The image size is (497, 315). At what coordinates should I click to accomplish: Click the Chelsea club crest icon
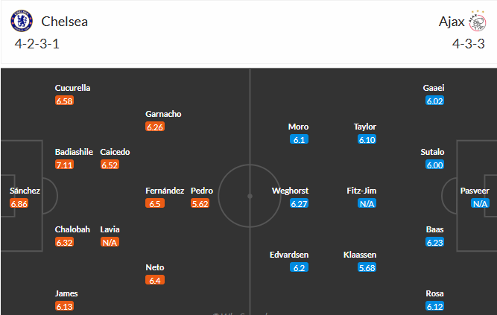click(x=22, y=22)
